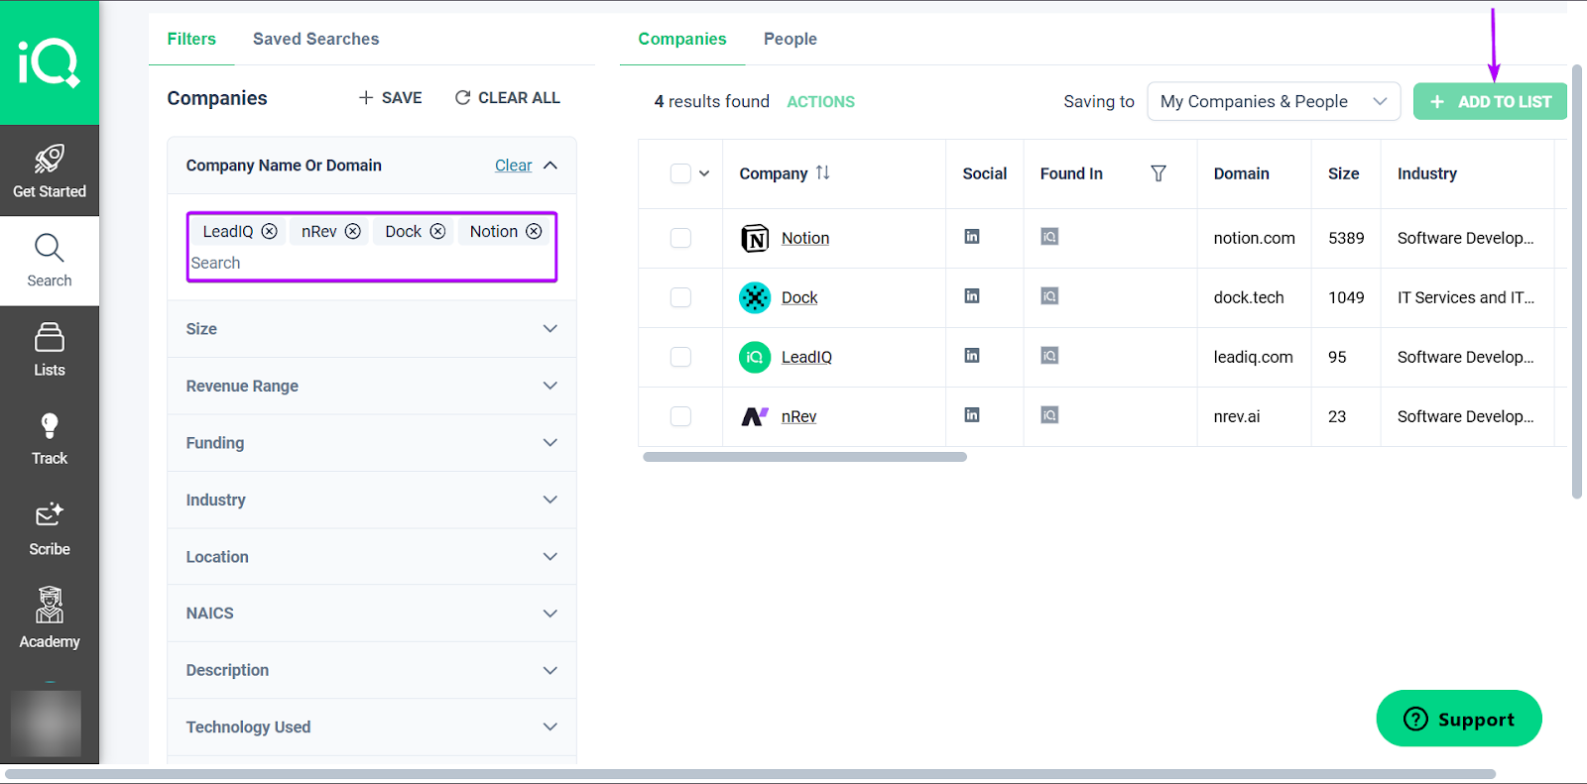The width and height of the screenshot is (1587, 784).
Task: Open the Support chat button
Action: (1459, 719)
